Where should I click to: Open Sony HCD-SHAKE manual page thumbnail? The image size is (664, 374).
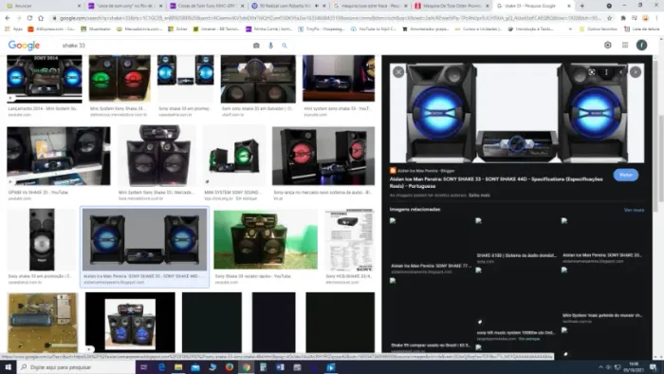click(349, 240)
